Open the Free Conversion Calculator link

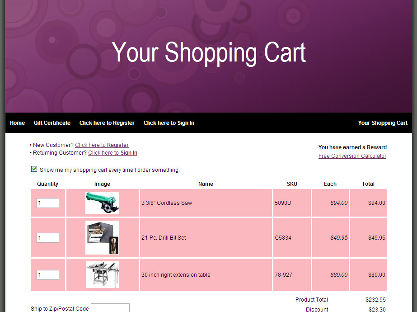pos(352,156)
